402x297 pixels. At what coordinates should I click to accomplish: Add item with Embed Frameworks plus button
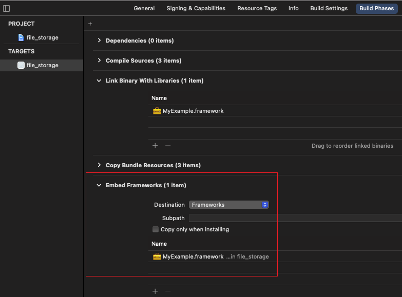[x=155, y=291]
